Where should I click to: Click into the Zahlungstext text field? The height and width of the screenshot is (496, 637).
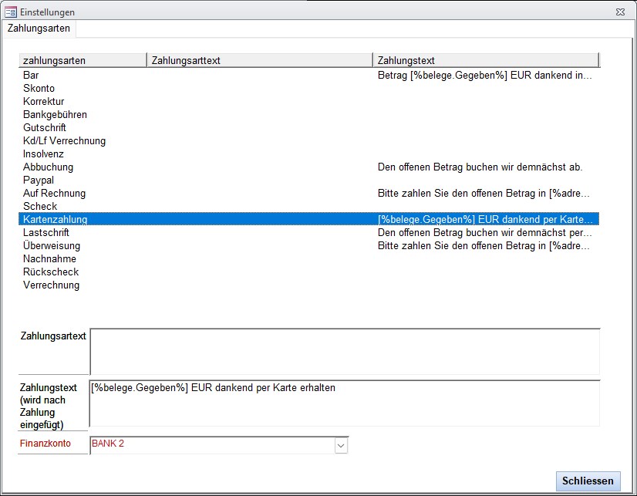[x=344, y=403]
